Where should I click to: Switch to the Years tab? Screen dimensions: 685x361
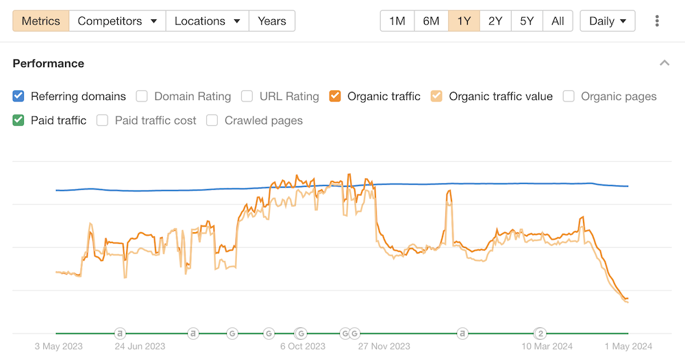(272, 21)
